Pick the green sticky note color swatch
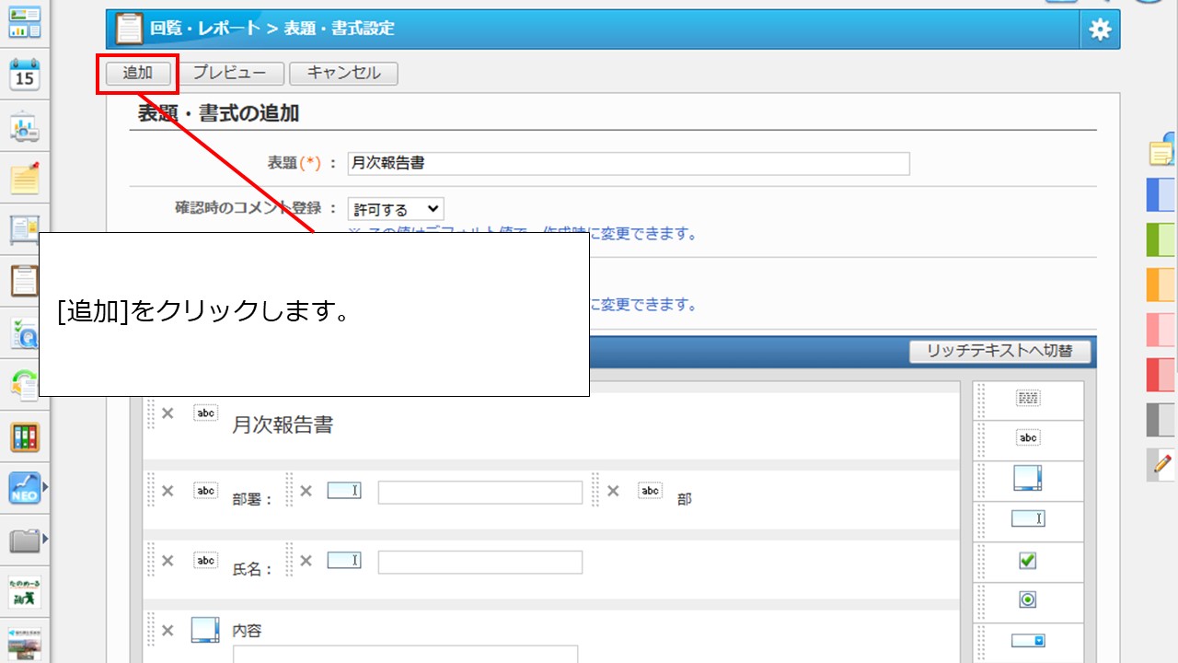 [x=1161, y=239]
